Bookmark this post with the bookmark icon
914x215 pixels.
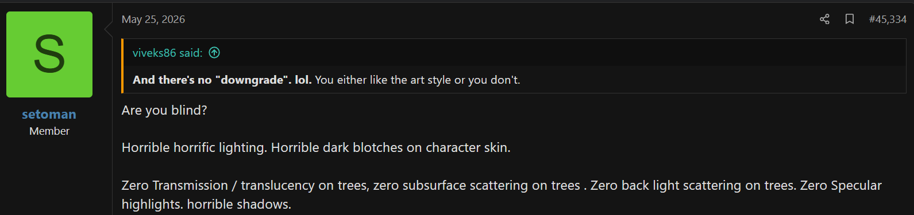pos(850,19)
